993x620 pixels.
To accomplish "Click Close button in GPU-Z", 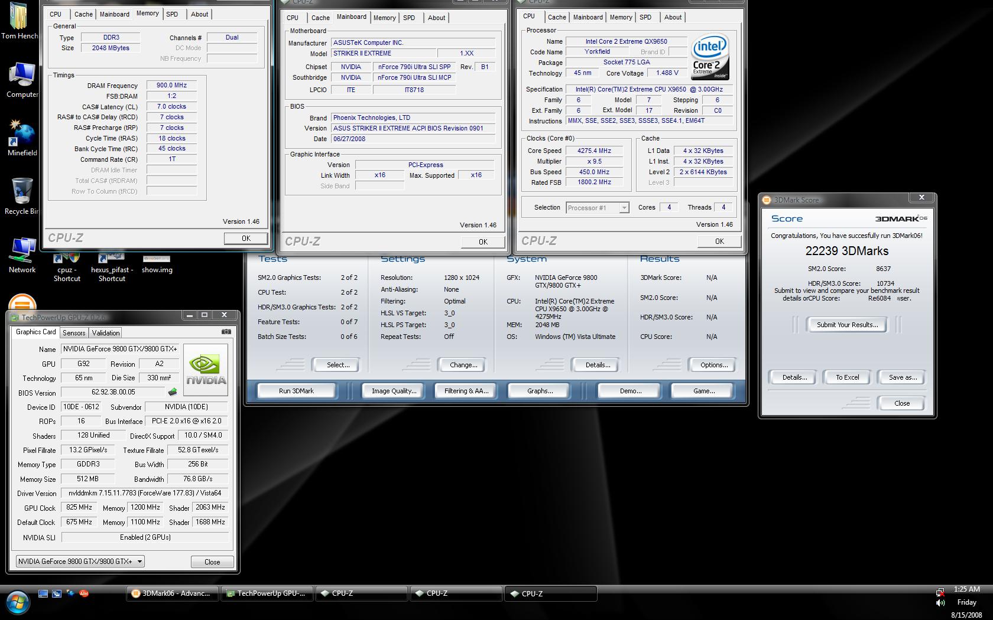I will pyautogui.click(x=212, y=562).
